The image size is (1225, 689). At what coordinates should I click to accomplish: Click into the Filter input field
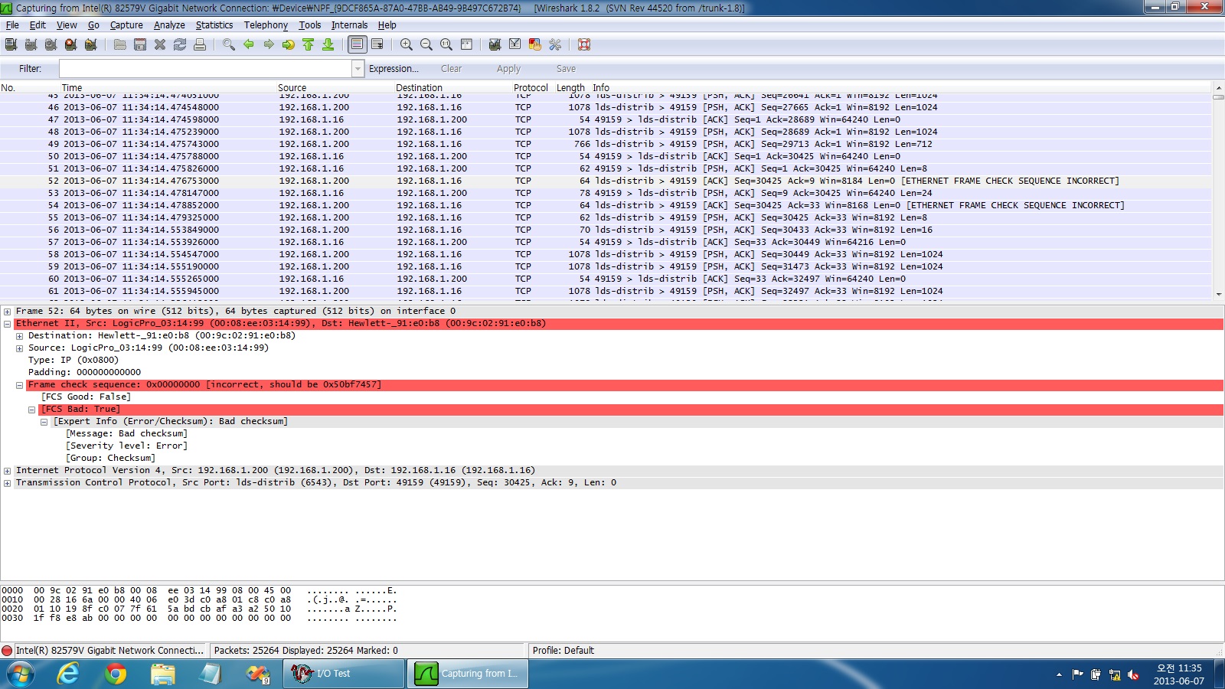(x=205, y=69)
